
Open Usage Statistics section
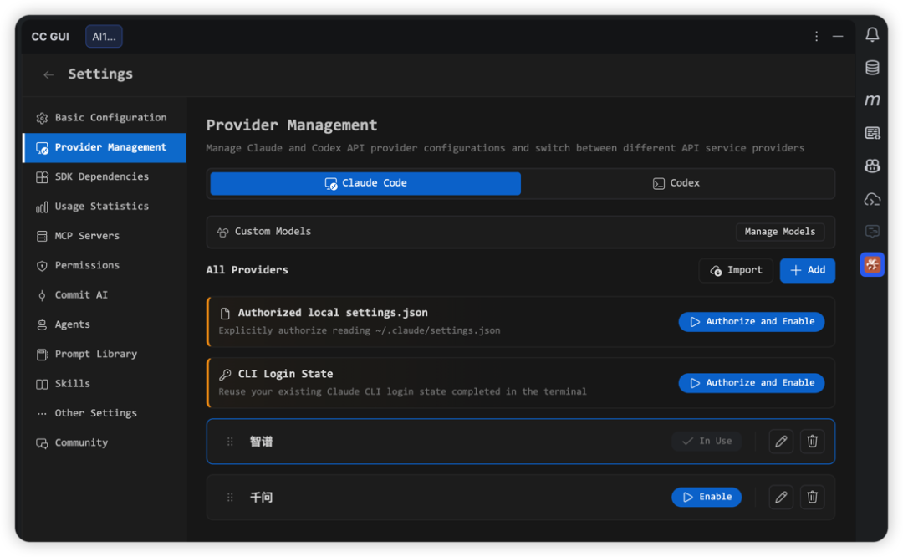pos(105,207)
